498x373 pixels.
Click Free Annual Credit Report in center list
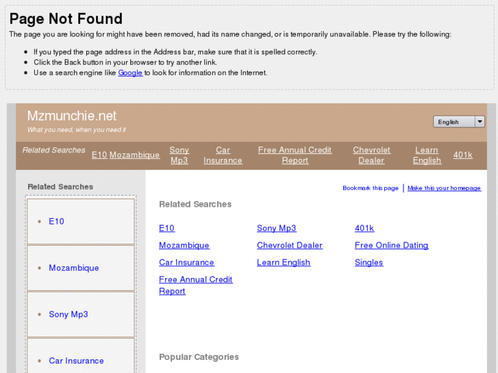195,285
